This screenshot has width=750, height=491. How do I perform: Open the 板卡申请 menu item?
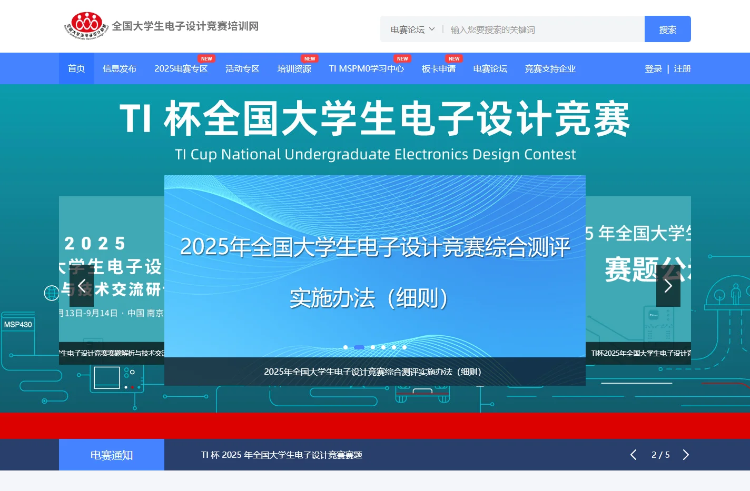439,68
